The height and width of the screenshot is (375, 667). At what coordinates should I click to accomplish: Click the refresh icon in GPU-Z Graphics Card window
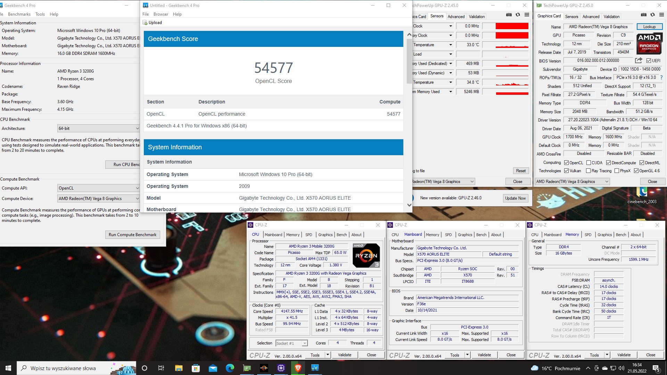tap(652, 15)
